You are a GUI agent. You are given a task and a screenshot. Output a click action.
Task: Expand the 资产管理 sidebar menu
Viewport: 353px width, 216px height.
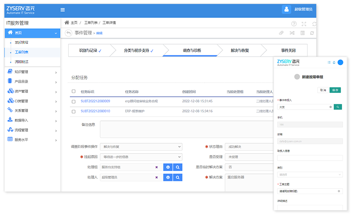32,91
